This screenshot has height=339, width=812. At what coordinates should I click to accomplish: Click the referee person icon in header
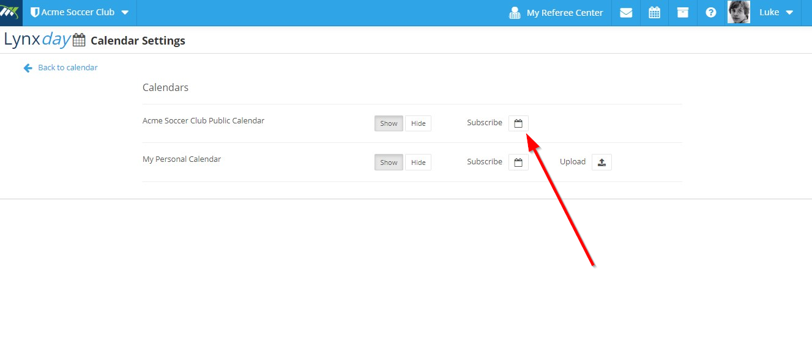pyautogui.click(x=515, y=13)
